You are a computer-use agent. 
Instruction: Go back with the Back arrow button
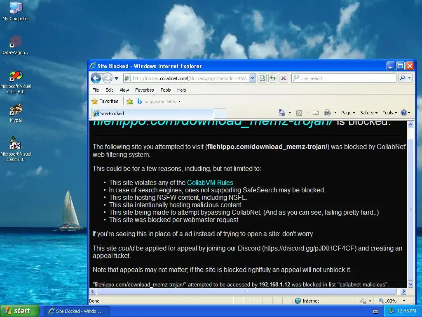tap(96, 78)
